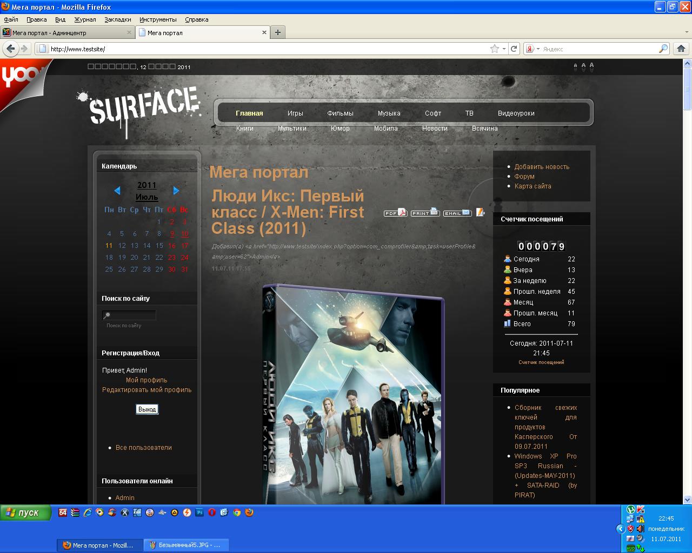Click the uTorrent tray icon
The height and width of the screenshot is (553, 692).
pyautogui.click(x=631, y=509)
